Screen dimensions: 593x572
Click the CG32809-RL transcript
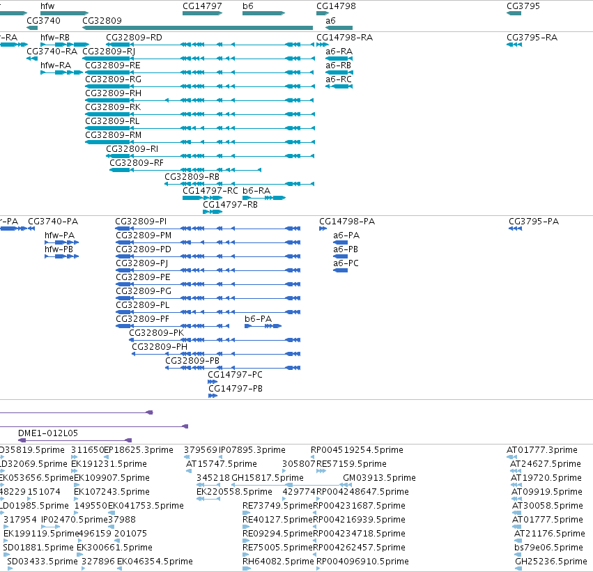click(112, 121)
